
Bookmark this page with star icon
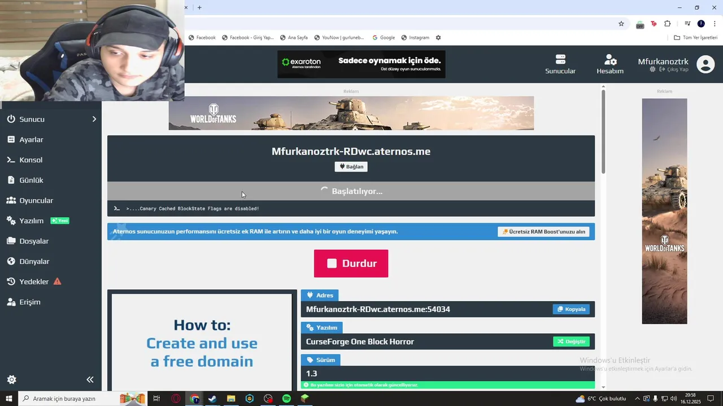[621, 24]
